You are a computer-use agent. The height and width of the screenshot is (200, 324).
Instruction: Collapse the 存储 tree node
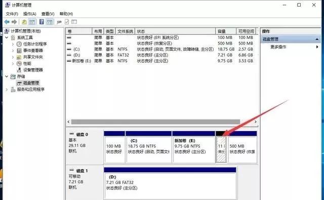pos(7,76)
